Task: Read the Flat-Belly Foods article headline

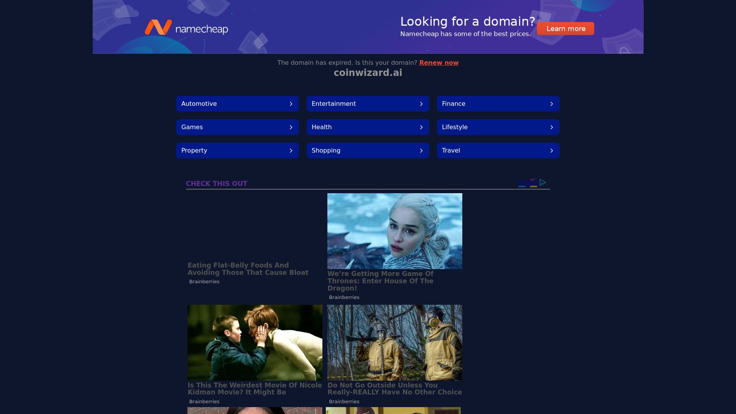Action: (248, 269)
